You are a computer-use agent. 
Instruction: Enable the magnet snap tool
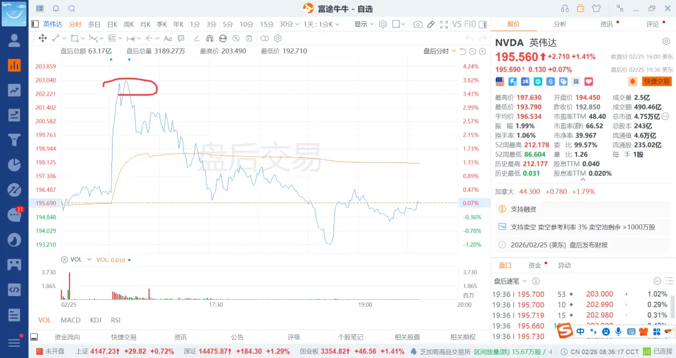tap(210, 38)
